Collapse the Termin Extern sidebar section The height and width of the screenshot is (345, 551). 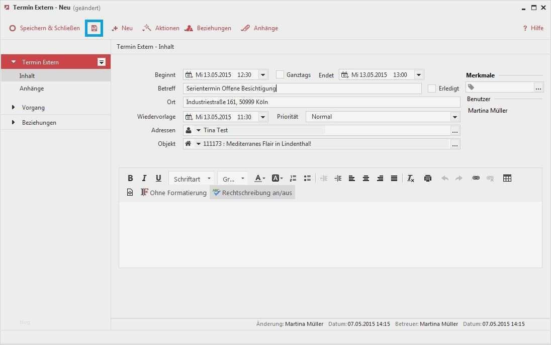(14, 62)
